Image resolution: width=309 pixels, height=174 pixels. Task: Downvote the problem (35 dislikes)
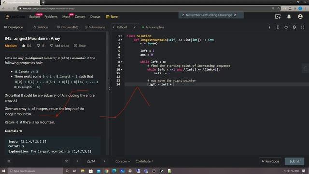click(41, 46)
